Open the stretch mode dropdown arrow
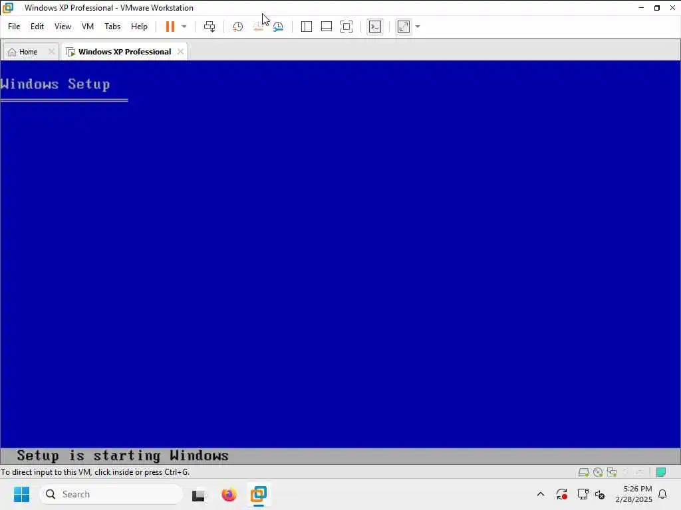The height and width of the screenshot is (510, 681). click(x=418, y=27)
